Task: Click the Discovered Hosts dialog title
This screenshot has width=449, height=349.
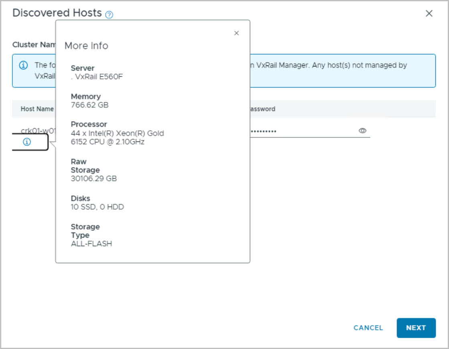Action: (x=57, y=13)
